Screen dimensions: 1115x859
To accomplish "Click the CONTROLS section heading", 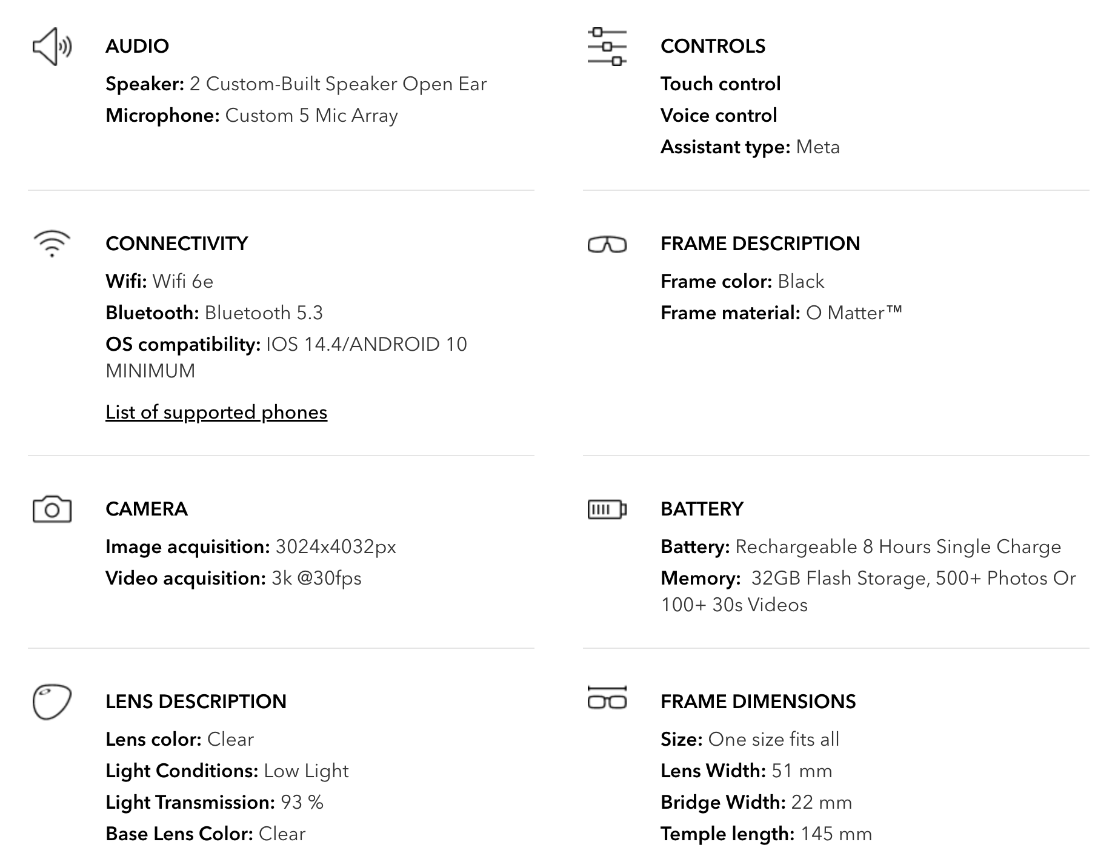I will coord(713,47).
